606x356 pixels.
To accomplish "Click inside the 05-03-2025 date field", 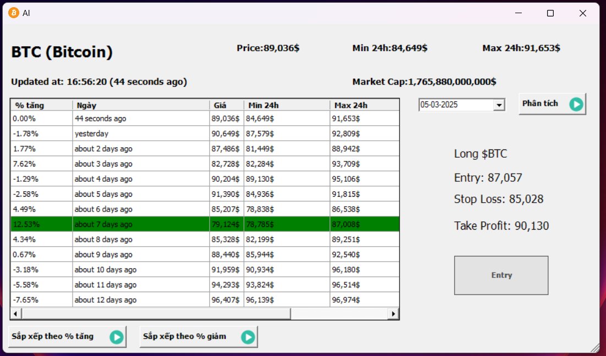I will (456, 105).
